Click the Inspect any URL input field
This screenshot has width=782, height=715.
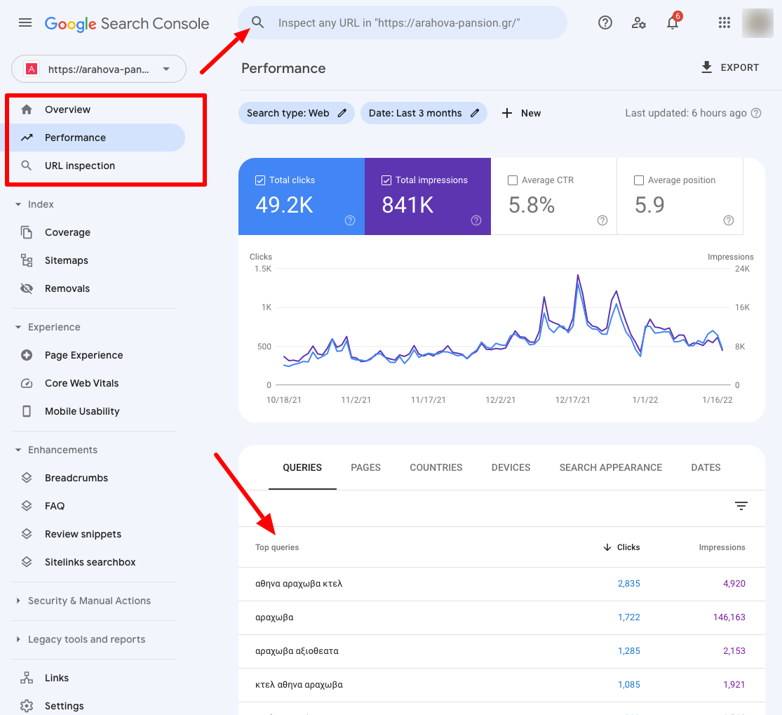[x=402, y=23]
